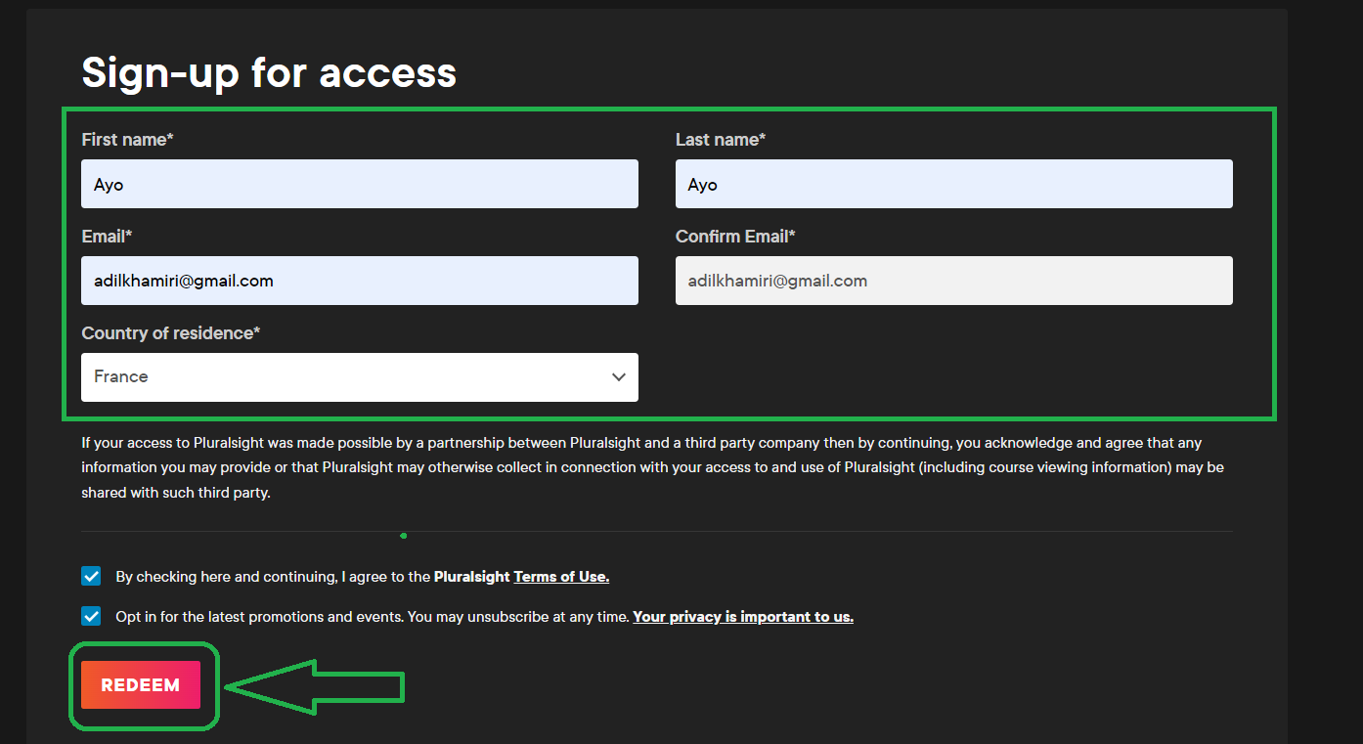Focus the First name field containing Ayo

pyautogui.click(x=360, y=184)
